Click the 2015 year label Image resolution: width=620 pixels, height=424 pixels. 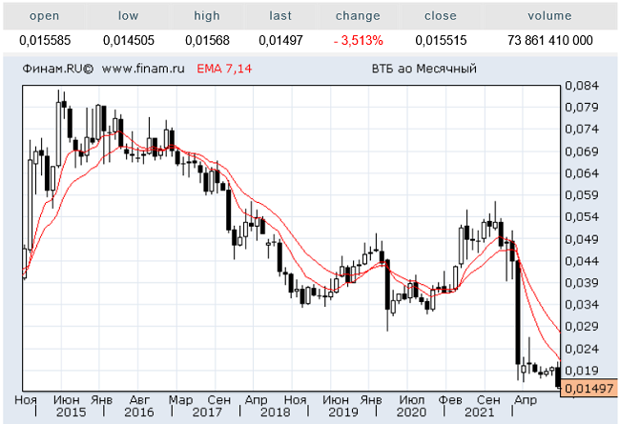(72, 413)
